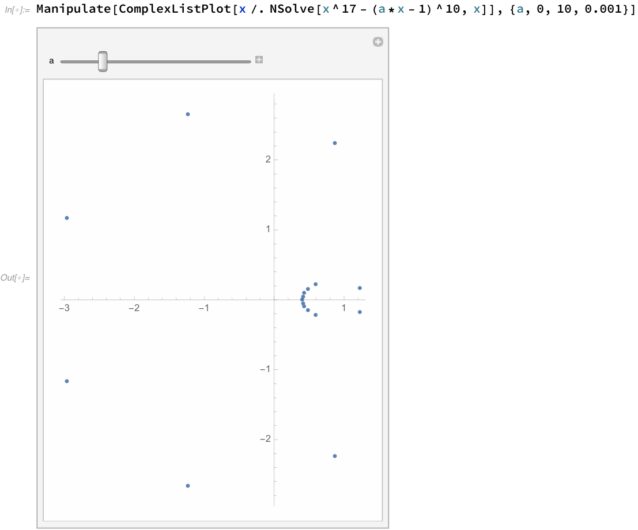
Task: Click the 2 tick label on the vertical axis
Action: tap(268, 160)
